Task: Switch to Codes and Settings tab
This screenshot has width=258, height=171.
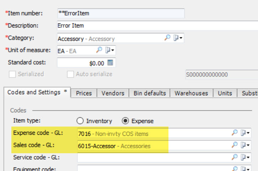Action: coord(37,92)
